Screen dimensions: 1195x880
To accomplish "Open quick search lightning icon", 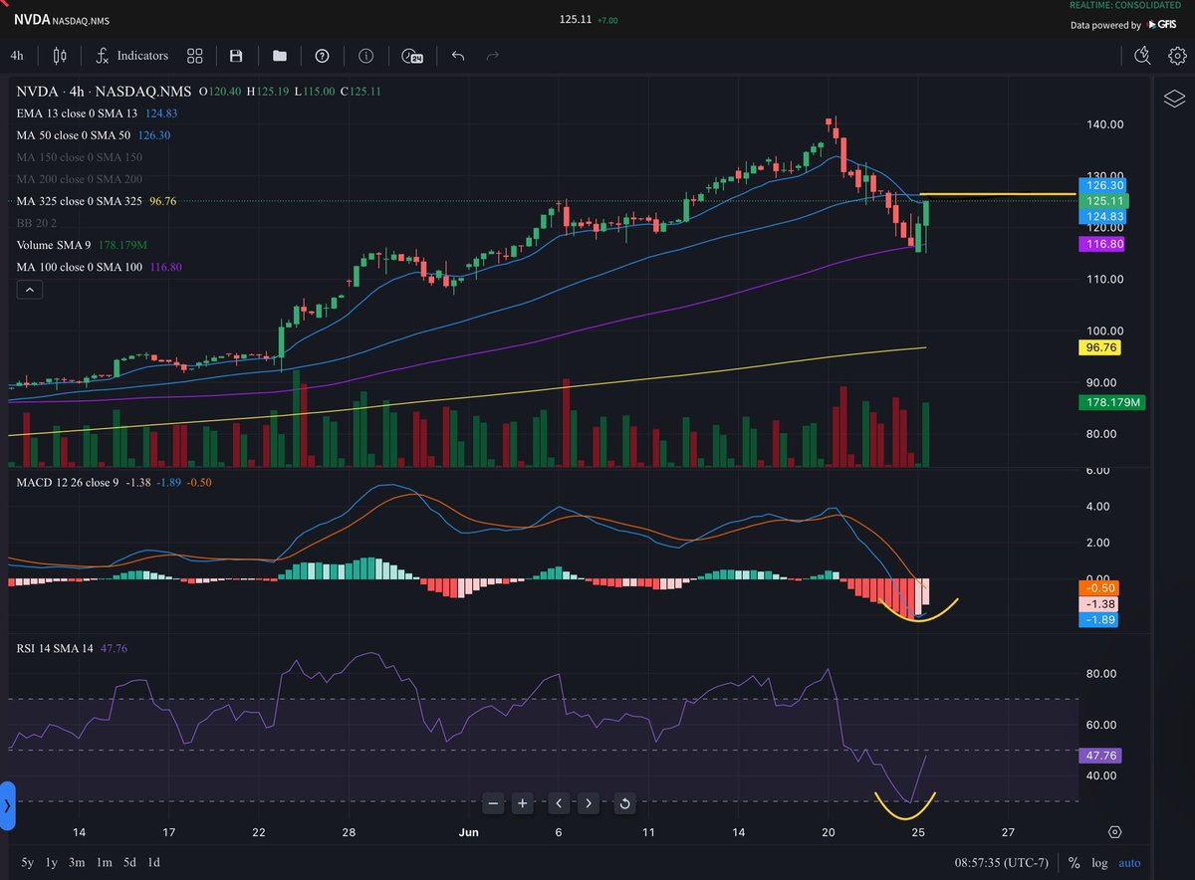I will 1142,56.
